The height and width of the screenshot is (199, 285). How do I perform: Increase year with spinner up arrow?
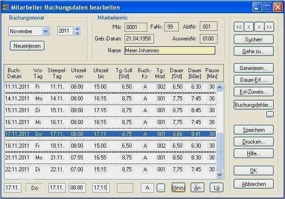(77, 29)
